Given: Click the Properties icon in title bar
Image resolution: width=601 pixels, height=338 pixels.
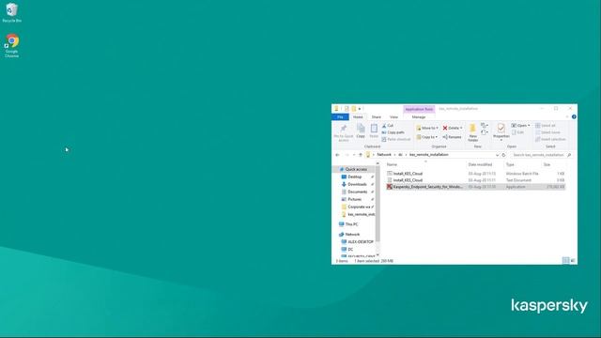Looking at the screenshot, I should pyautogui.click(x=347, y=109).
